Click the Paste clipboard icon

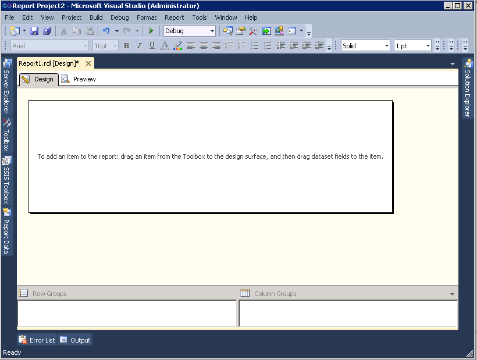90,31
